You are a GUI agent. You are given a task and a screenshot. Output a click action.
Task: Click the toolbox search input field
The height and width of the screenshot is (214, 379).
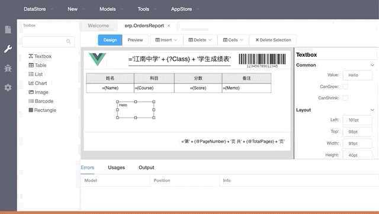click(49, 41)
